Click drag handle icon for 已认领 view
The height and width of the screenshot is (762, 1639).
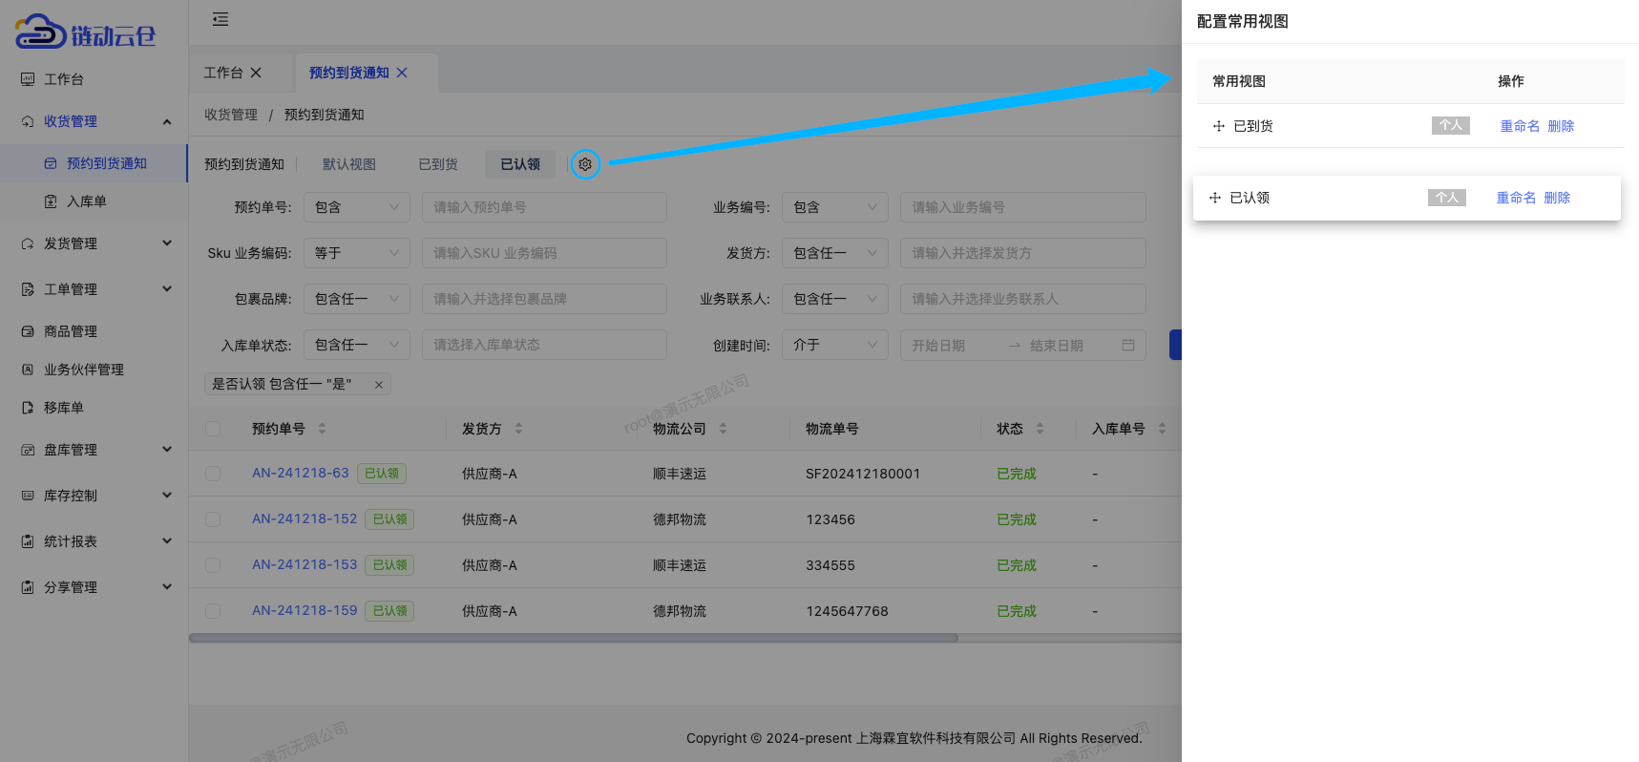pyautogui.click(x=1214, y=198)
